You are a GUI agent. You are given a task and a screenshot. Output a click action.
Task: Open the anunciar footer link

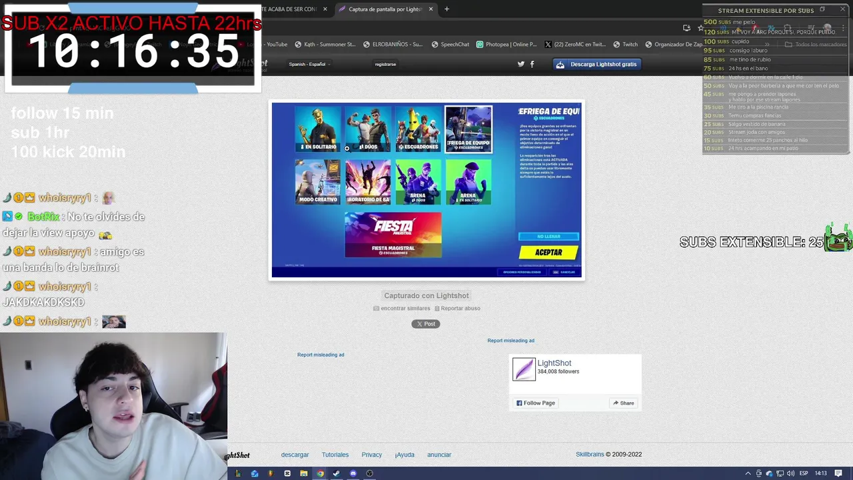(x=439, y=455)
